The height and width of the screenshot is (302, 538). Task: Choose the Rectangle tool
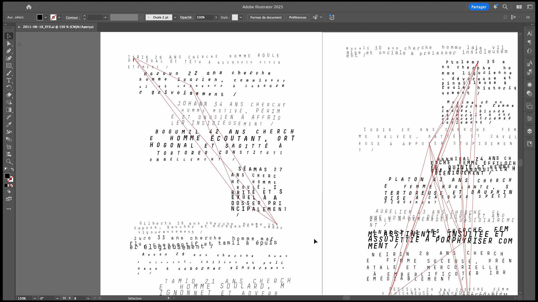9,66
